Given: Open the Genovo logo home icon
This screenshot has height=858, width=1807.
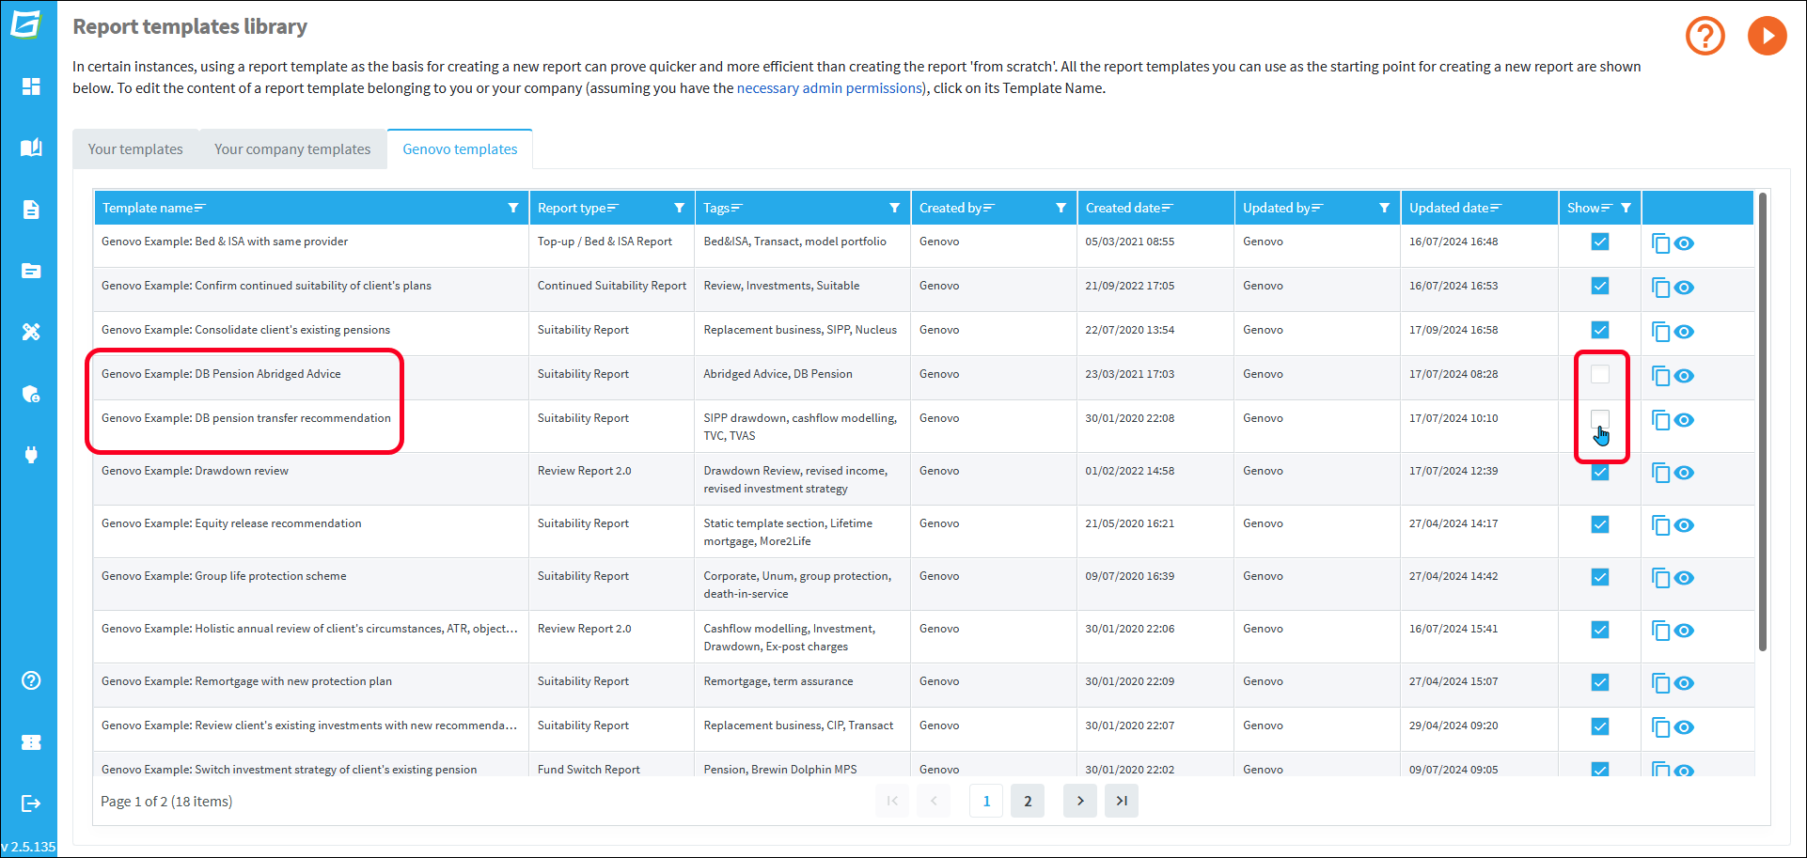Looking at the screenshot, I should 26,23.
